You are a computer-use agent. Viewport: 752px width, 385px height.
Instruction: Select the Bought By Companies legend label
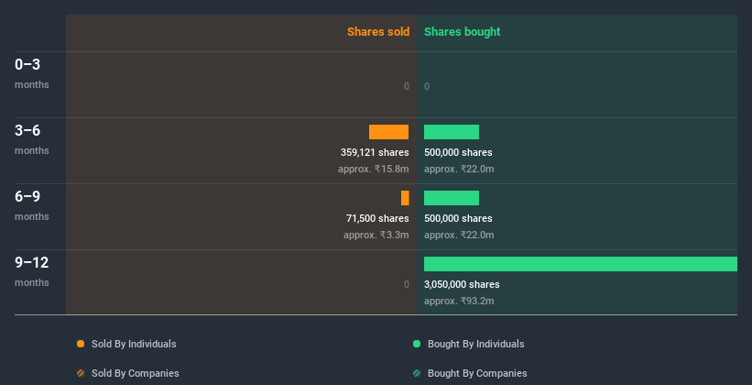coord(477,373)
